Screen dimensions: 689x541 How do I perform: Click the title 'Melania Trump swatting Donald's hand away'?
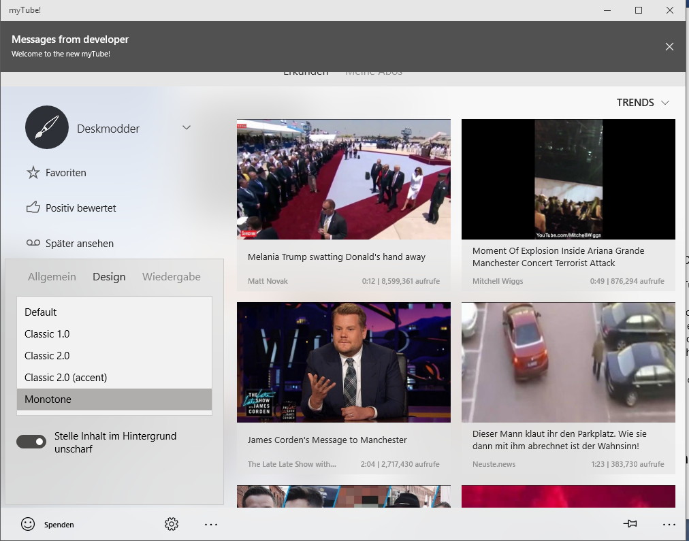click(336, 257)
